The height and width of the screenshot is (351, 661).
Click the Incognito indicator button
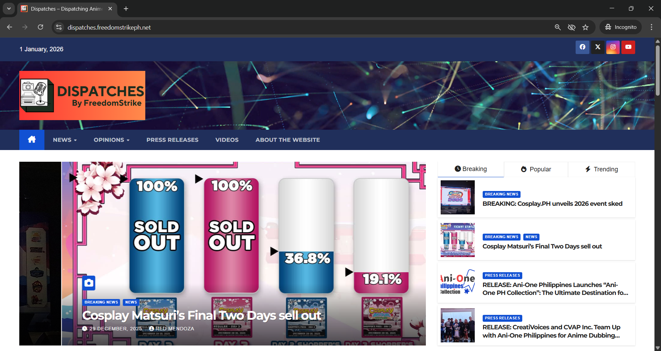621,27
